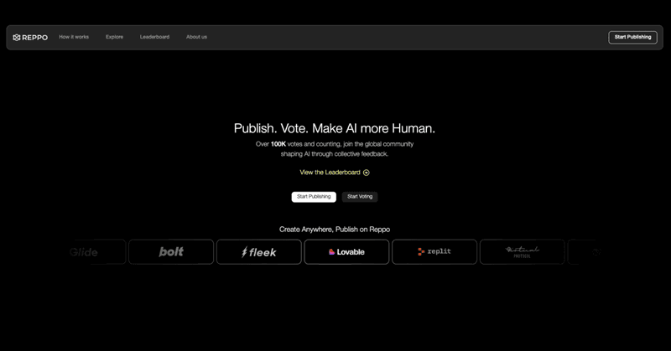Click the REPPO logo in the navbar
The image size is (671, 351).
click(30, 38)
